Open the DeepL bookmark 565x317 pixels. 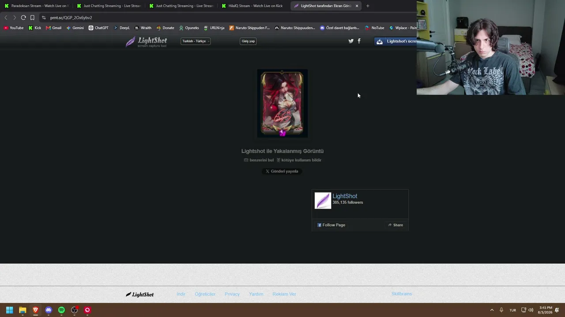(122, 28)
